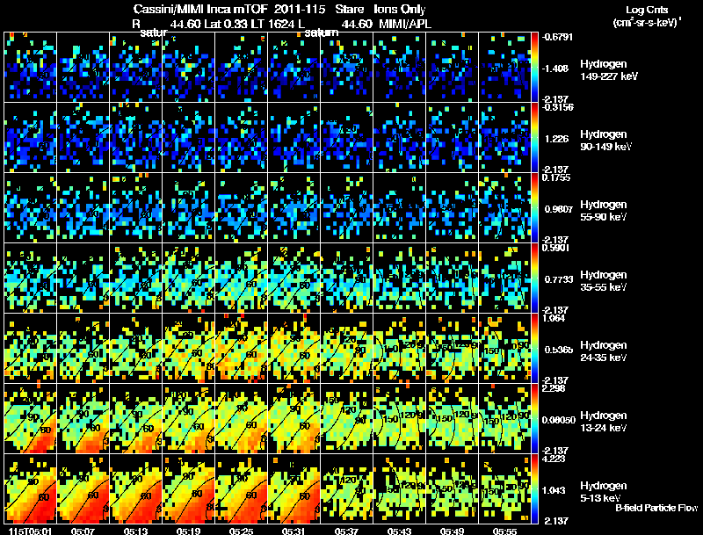Click the '05:43' time axis label
The height and width of the screenshot is (535, 703).
click(399, 531)
